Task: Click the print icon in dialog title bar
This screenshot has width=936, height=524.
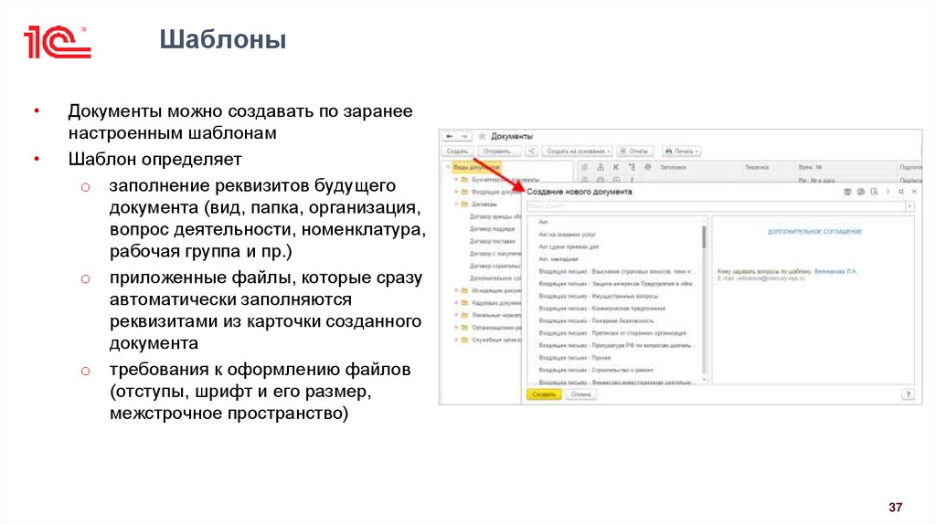Action: tap(861, 192)
